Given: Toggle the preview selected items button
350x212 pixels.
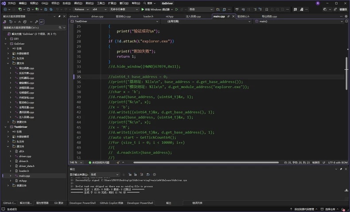Looking at the screenshot, I should 42,22.
